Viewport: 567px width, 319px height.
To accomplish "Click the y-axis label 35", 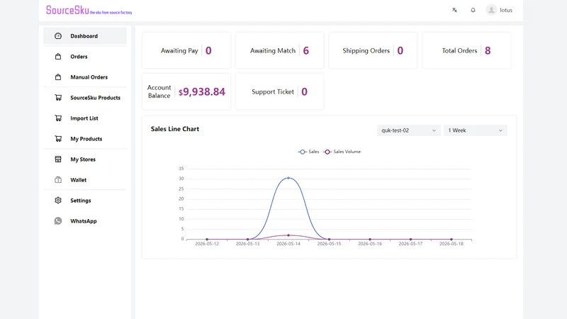I will point(181,169).
